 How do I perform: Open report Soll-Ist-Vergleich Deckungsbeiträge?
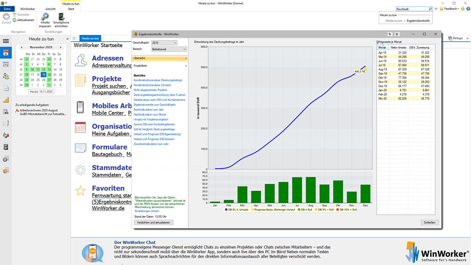154,129
